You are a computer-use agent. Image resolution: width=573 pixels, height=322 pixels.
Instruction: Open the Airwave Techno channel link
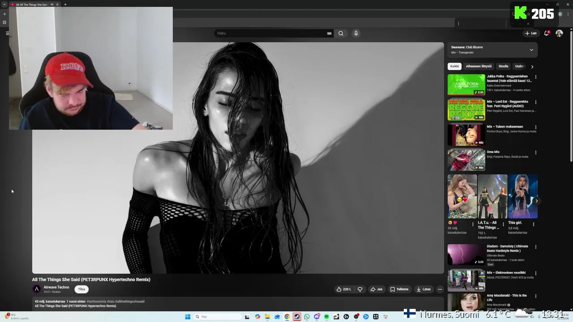[56, 287]
